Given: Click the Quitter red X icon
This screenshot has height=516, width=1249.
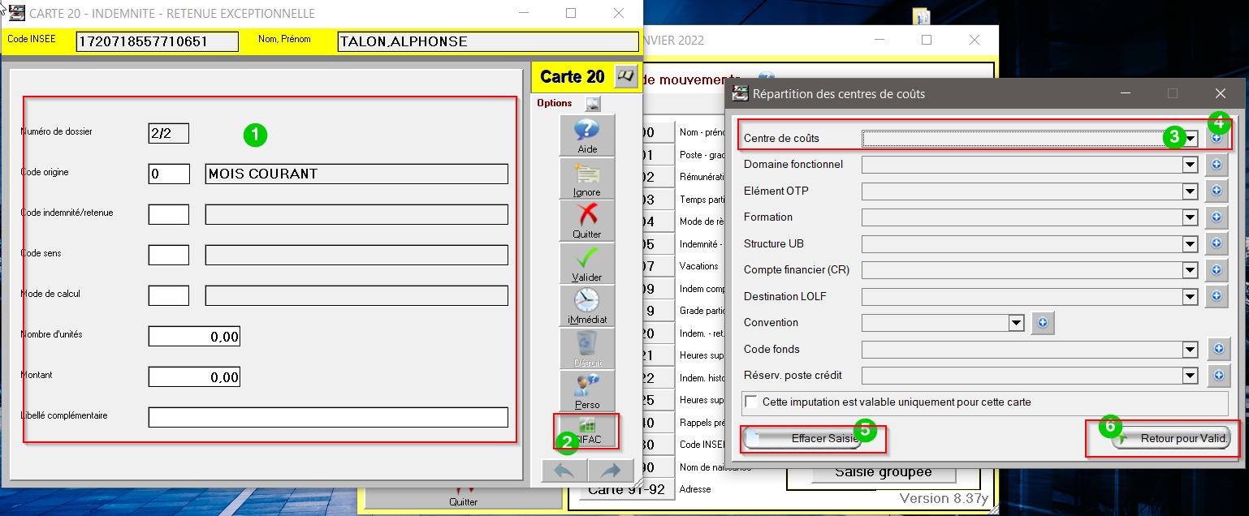Looking at the screenshot, I should point(587,221).
